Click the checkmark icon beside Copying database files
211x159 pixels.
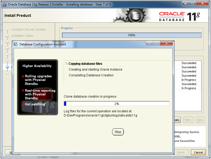66,63
